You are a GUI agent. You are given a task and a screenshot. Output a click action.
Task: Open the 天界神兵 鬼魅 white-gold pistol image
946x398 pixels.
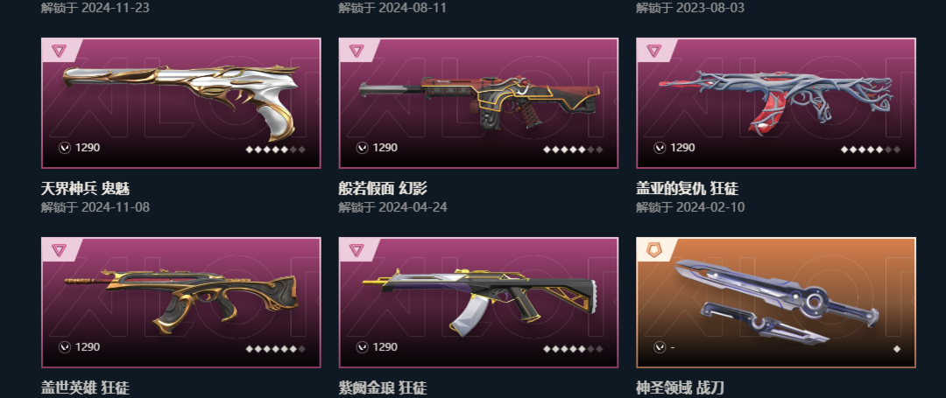point(181,100)
